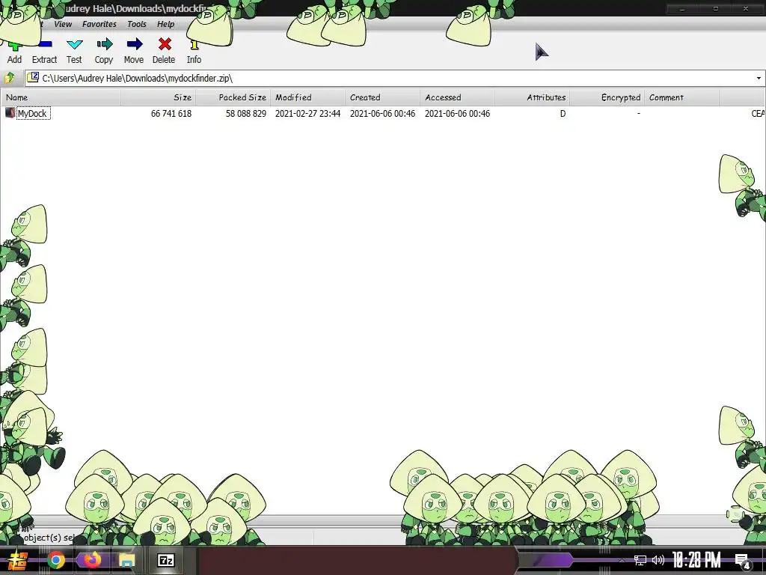The height and width of the screenshot is (575, 766).
Task: Sort by Comment column header
Action: click(x=681, y=97)
